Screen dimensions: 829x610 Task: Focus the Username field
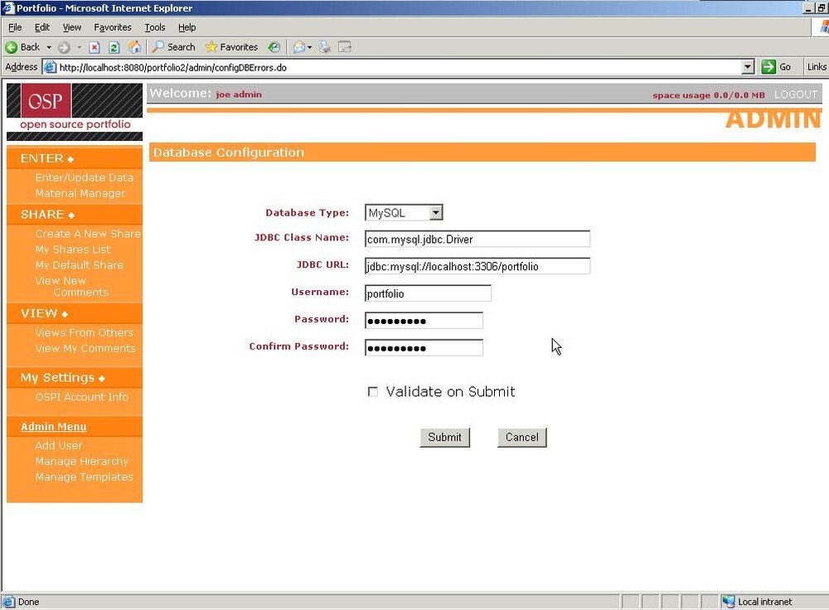(x=428, y=293)
